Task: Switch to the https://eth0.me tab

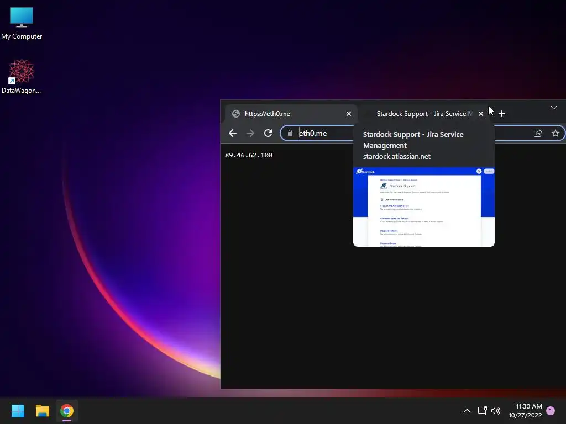Action: [291, 114]
